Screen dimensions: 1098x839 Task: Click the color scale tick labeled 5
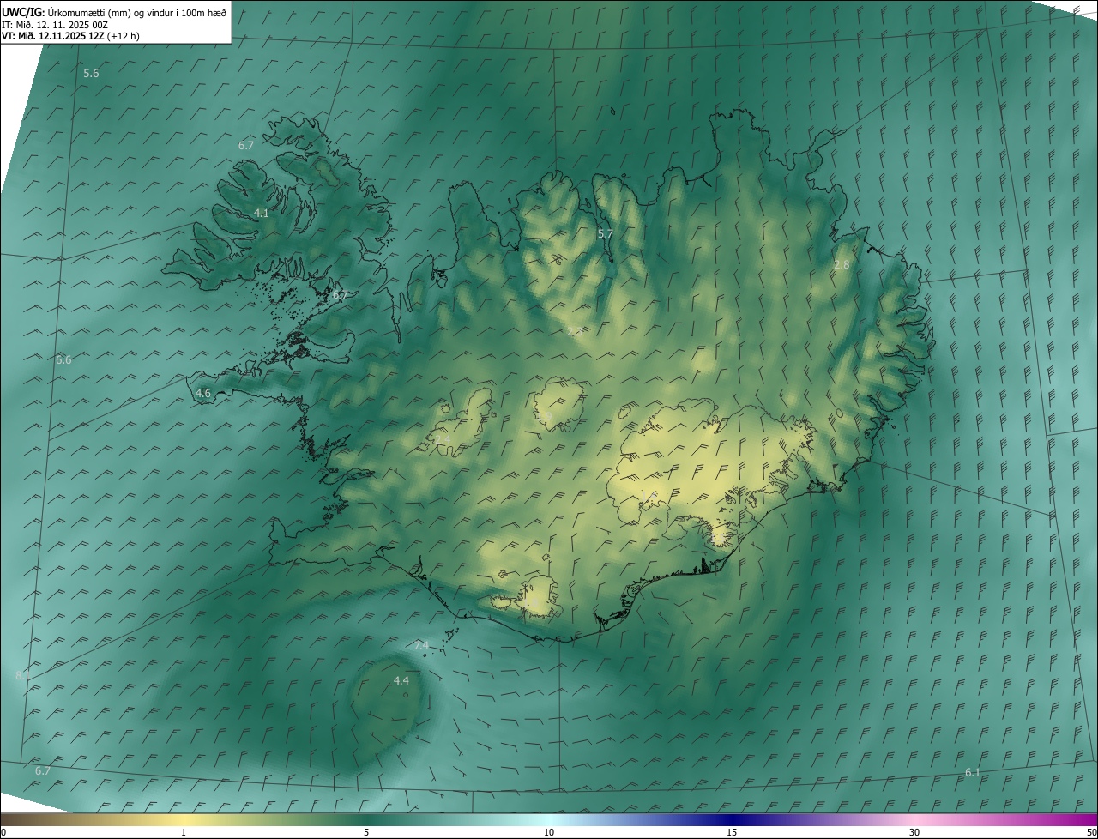[x=366, y=832]
